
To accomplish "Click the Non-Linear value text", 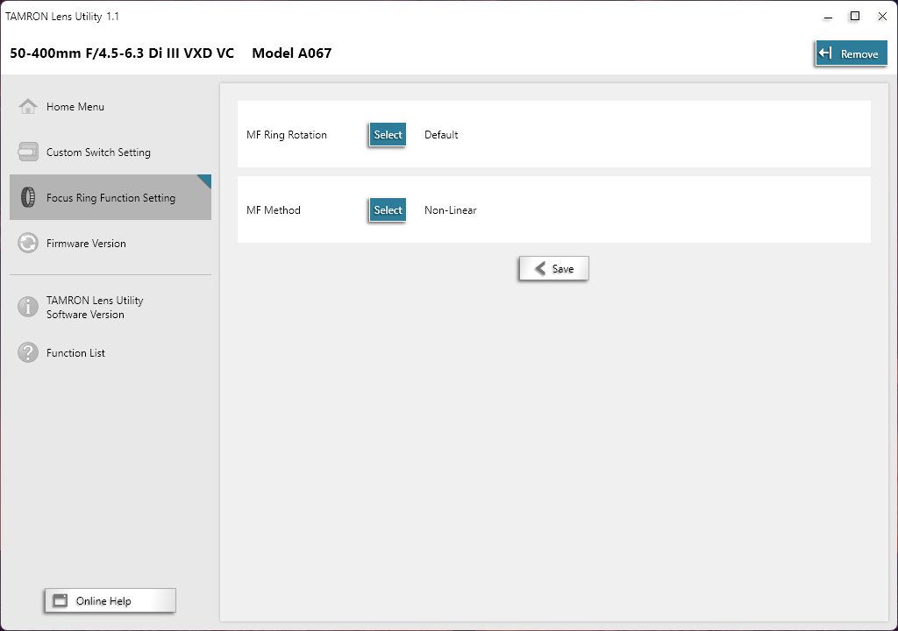I will [x=450, y=210].
